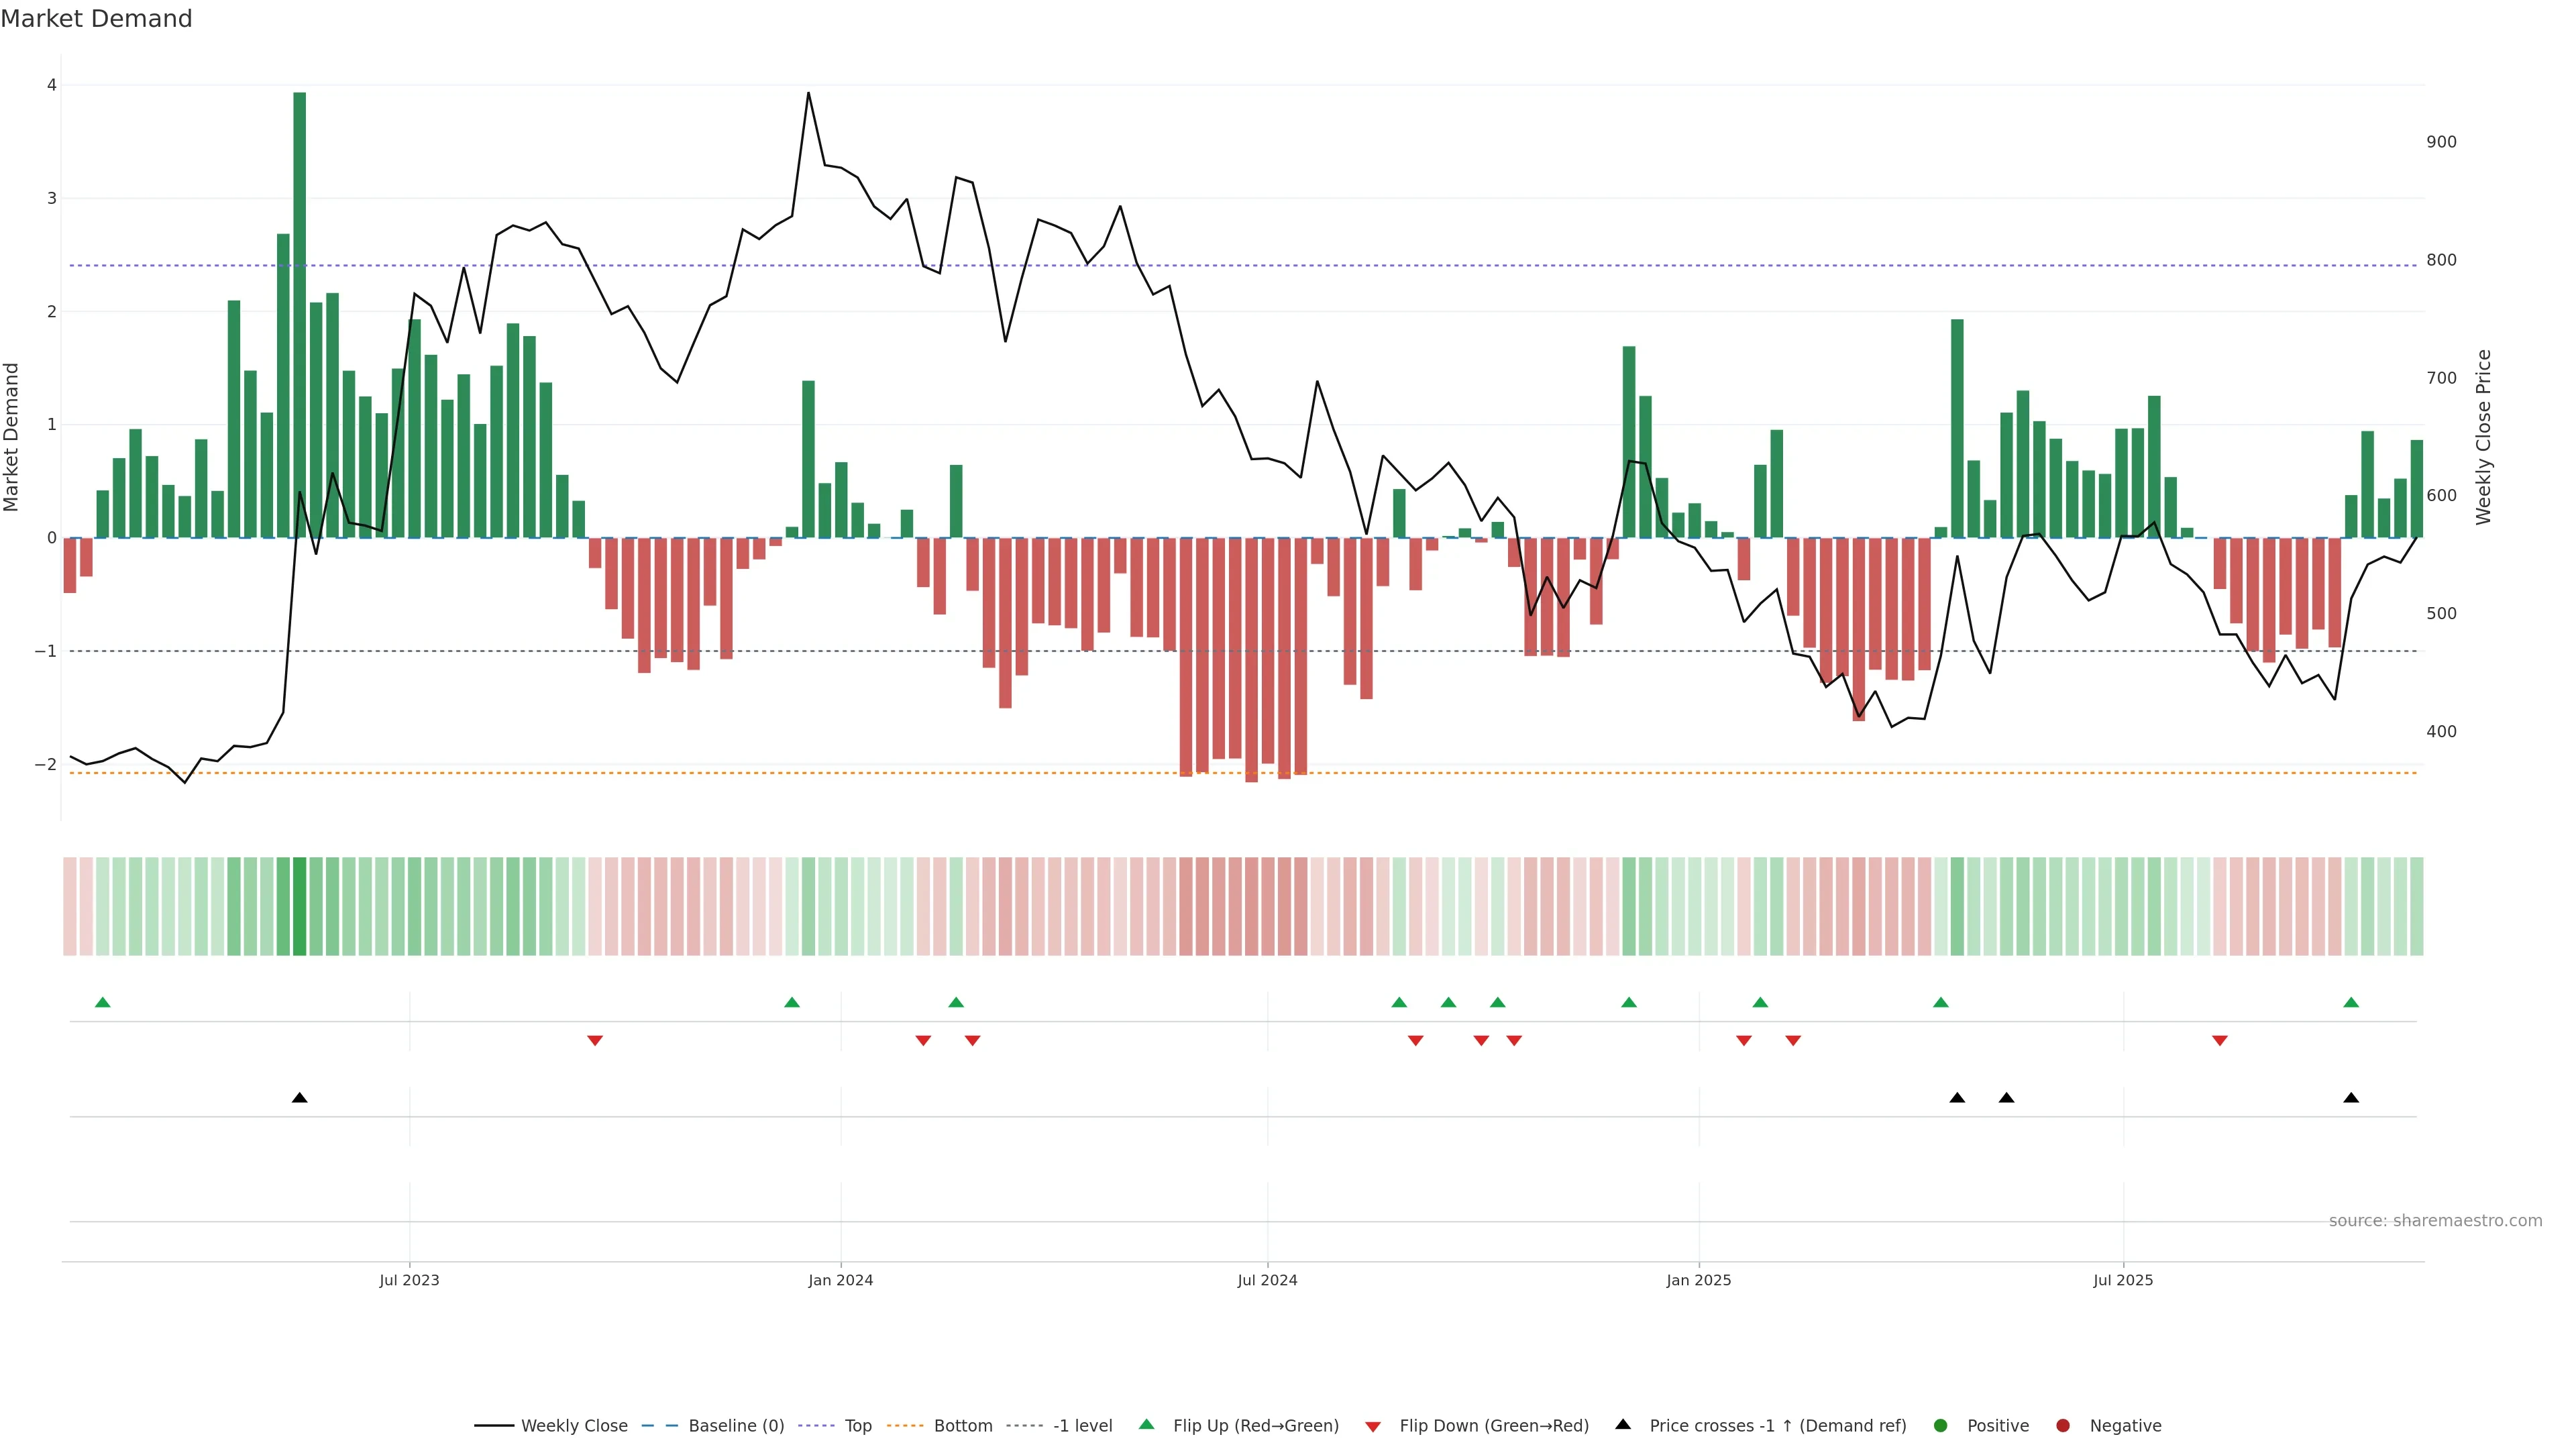
Task: Click the Flip Up green triangle legend icon
Action: [1146, 1425]
